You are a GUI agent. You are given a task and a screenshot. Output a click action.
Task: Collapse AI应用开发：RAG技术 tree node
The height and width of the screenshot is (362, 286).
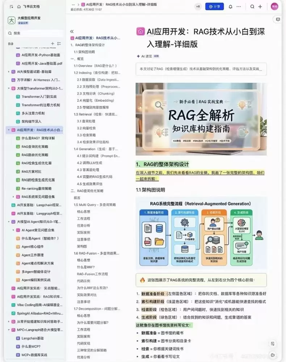click(x=9, y=130)
